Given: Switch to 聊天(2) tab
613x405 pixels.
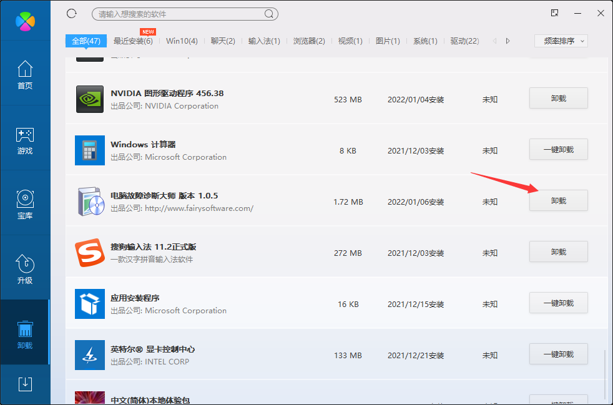Looking at the screenshot, I should click(223, 41).
